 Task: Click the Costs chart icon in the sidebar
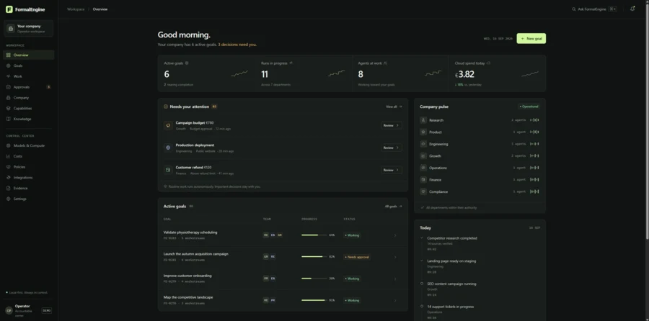pyautogui.click(x=9, y=156)
